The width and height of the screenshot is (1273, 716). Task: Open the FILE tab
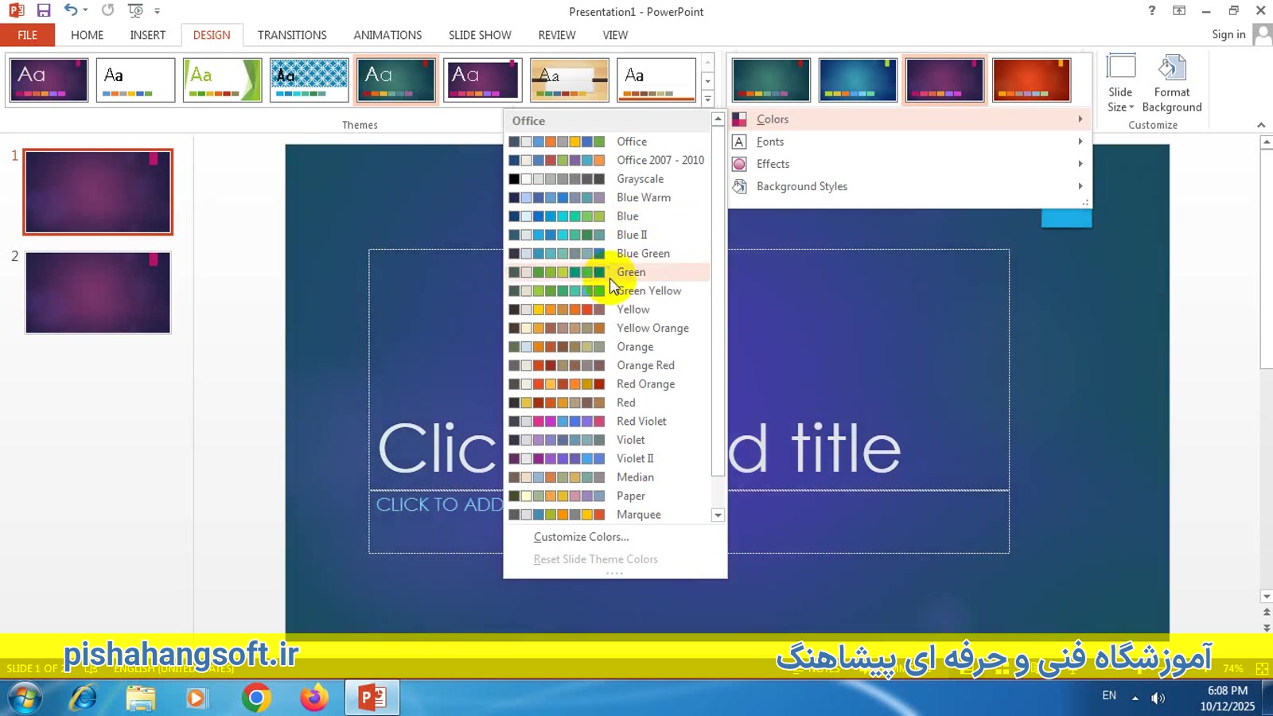28,35
